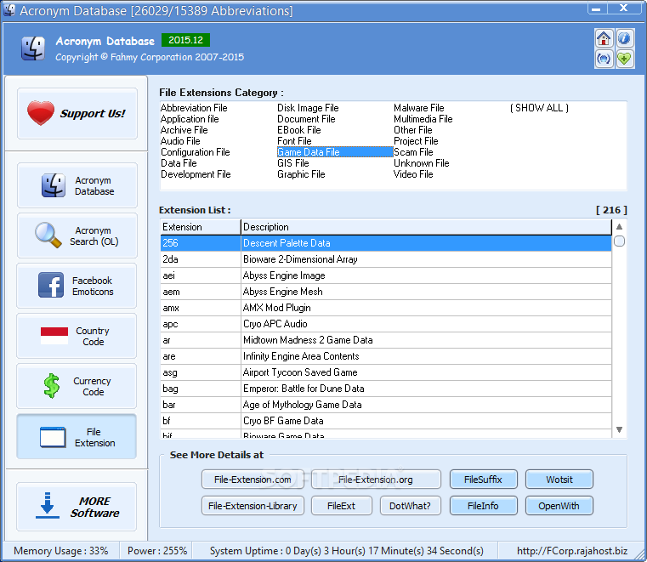Screen dimensions: 647x562
Task: Click the blue info icon
Action: coord(625,39)
